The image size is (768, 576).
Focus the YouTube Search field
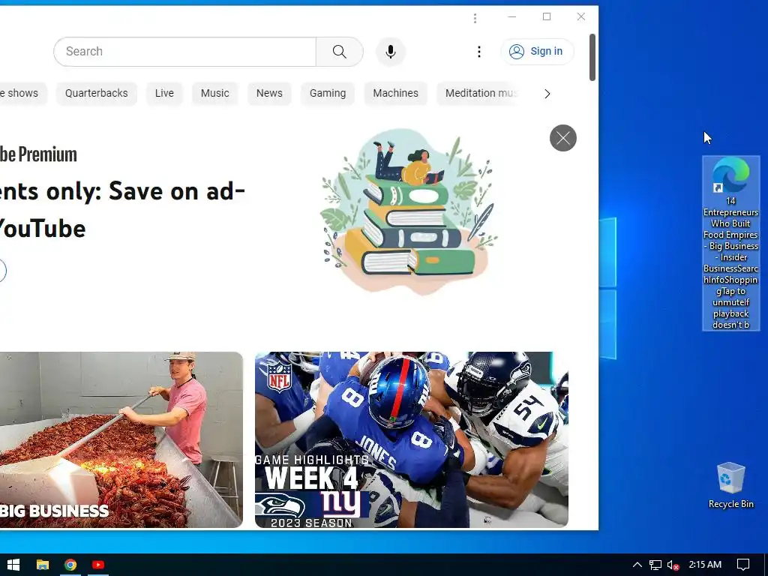point(185,52)
